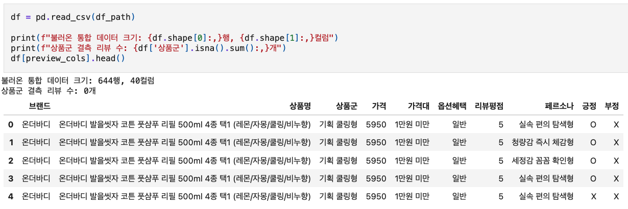Click '기획 쿨링형' in row 4
628x209 pixels.
click(338, 196)
